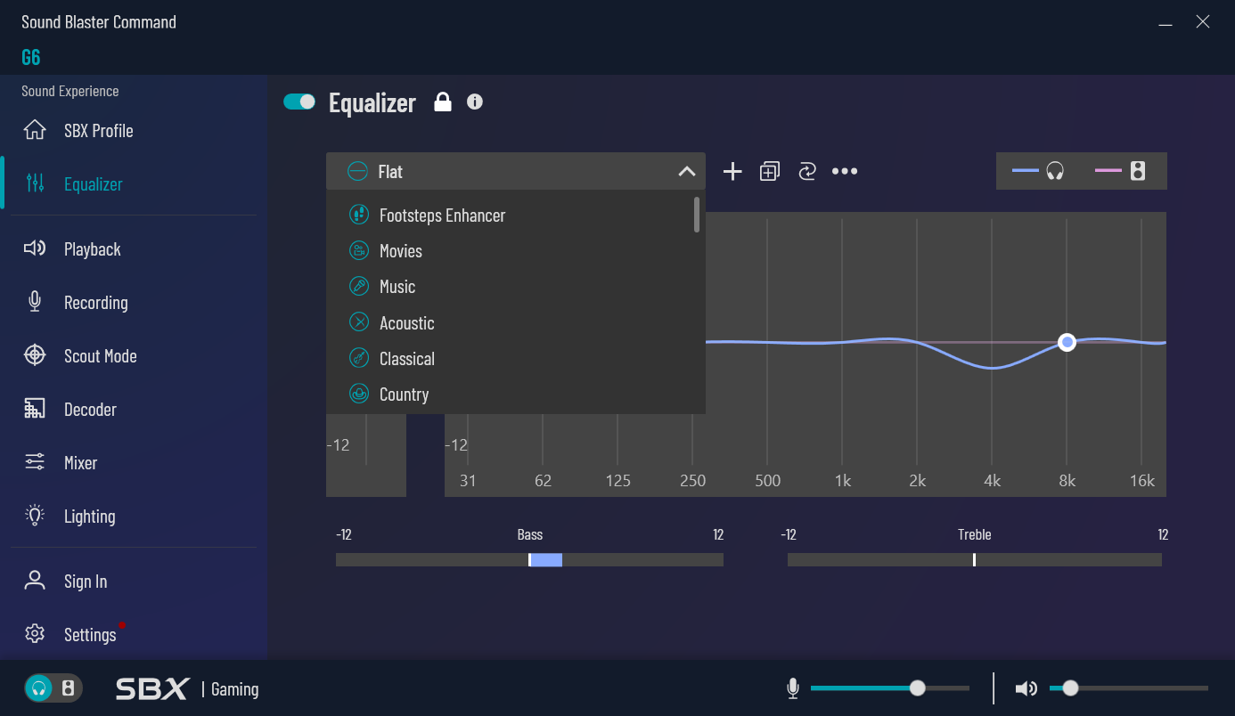Select Footsteps Enhancer preset from list

coord(442,216)
